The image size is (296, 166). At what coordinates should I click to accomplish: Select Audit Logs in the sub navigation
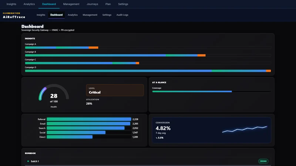(x=122, y=15)
